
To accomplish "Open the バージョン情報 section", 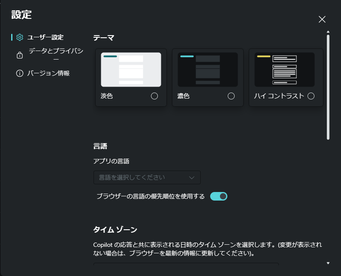I will point(48,73).
